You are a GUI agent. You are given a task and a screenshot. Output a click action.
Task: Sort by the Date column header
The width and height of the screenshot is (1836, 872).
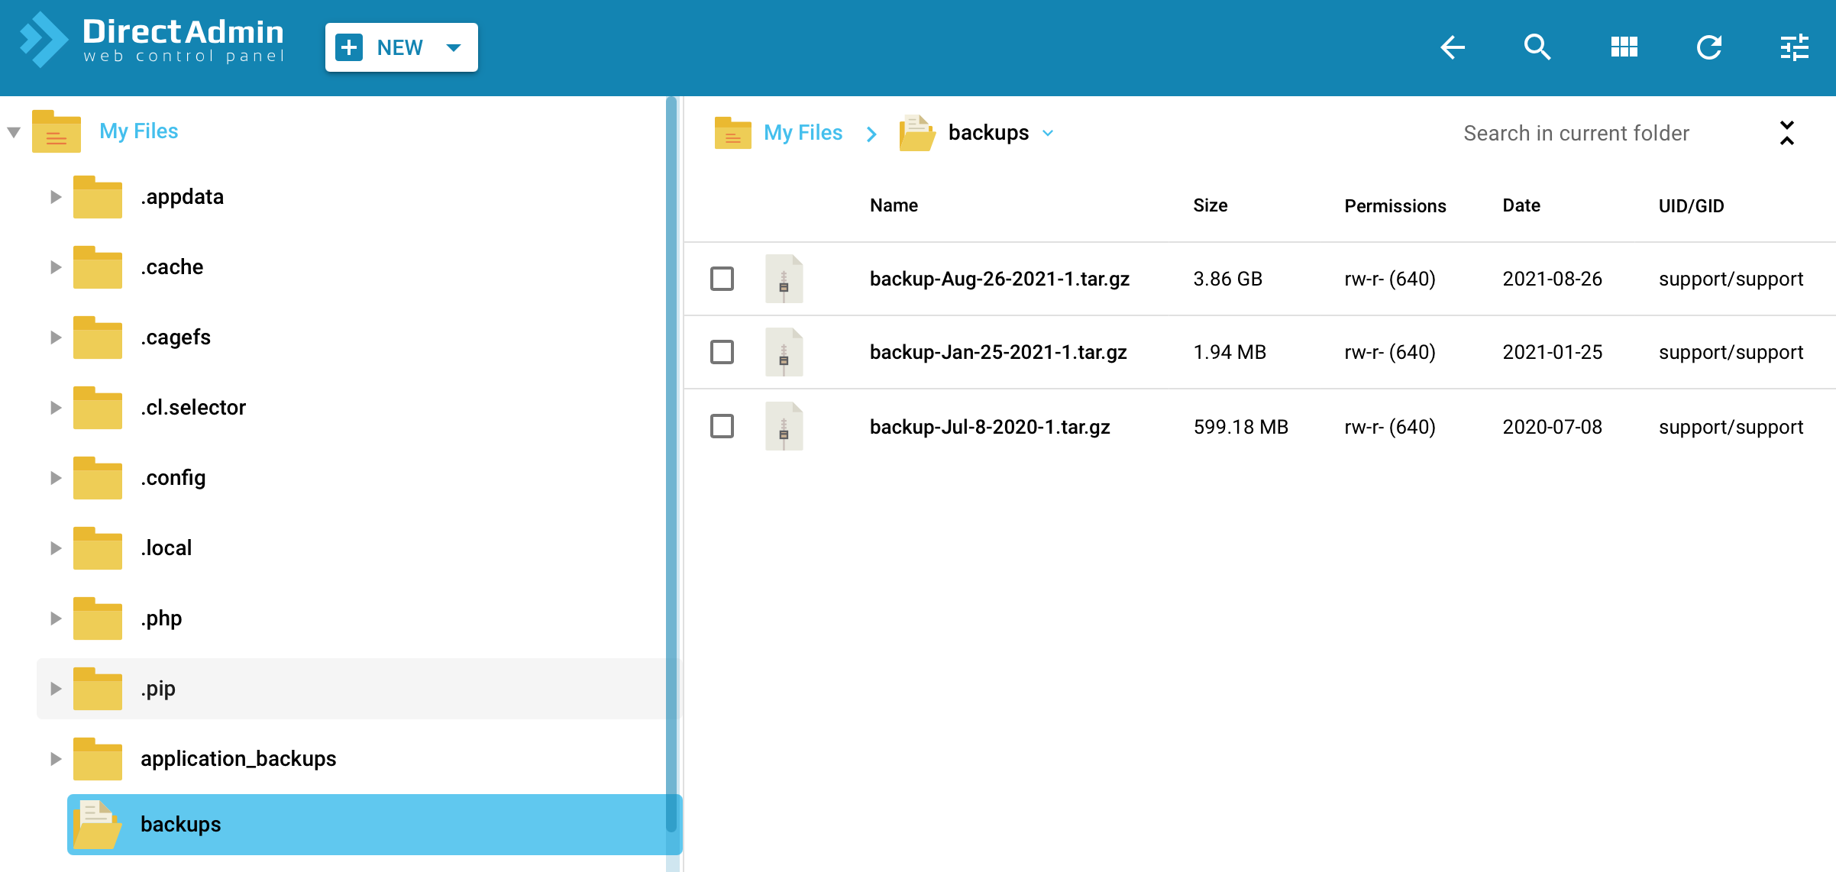coord(1521,205)
